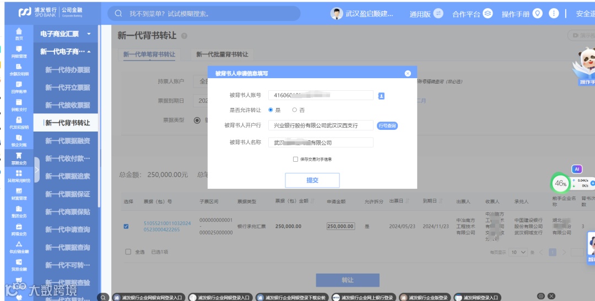Viewport: 595px width, 301px height.
Task: Check the 保存交易对手信息 checkbox
Action: pyautogui.click(x=295, y=159)
